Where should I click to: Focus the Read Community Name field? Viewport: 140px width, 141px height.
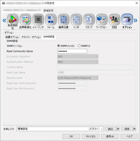(72, 51)
